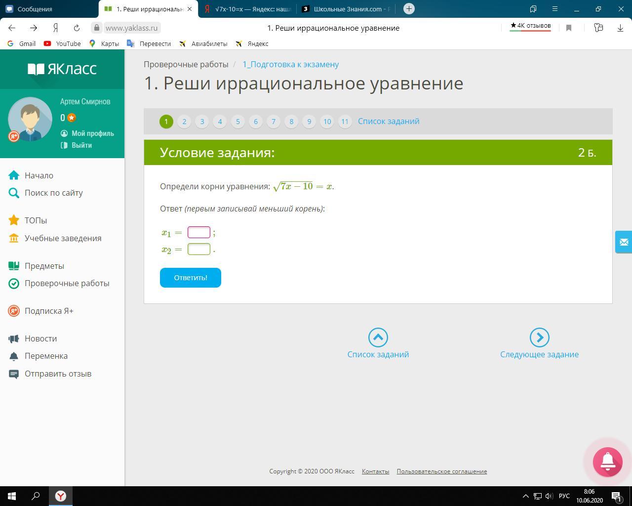Open Мой профиль link
Screen dimensions: 632x506
(x=87, y=133)
